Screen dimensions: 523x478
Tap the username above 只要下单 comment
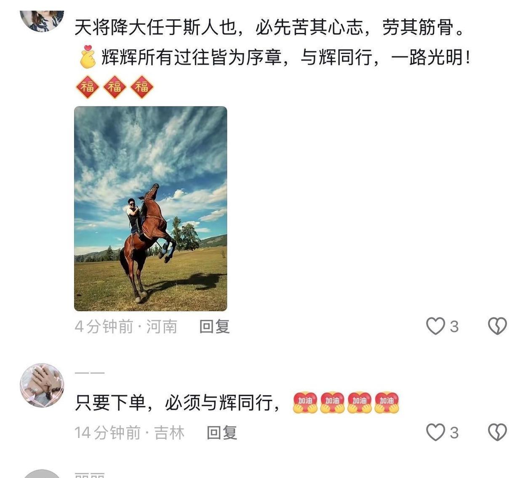pyautogui.click(x=90, y=373)
